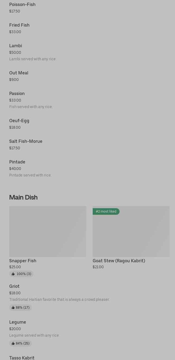Viewport: 175px width, 360px height.
Task: Click the Main Dish section heading
Action: 23,197
